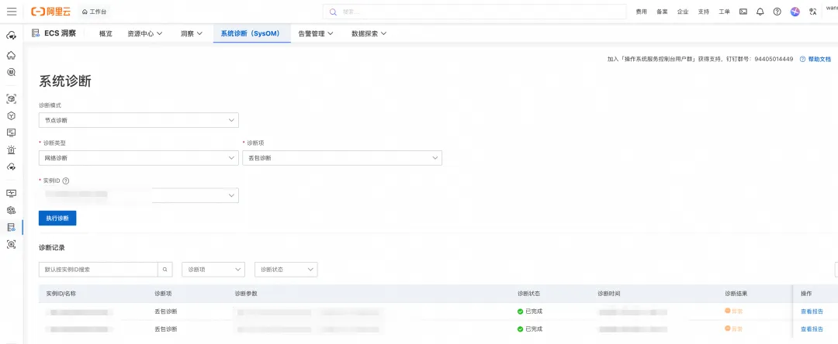Open the 工单 header menu
This screenshot has width=838, height=344.
point(724,12)
